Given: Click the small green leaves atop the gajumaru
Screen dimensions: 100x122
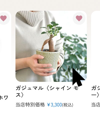Looking at the screenshot, I should click(x=51, y=28).
